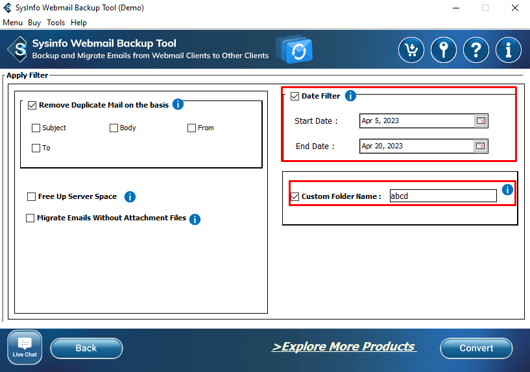Open the Tools menu

pos(56,23)
